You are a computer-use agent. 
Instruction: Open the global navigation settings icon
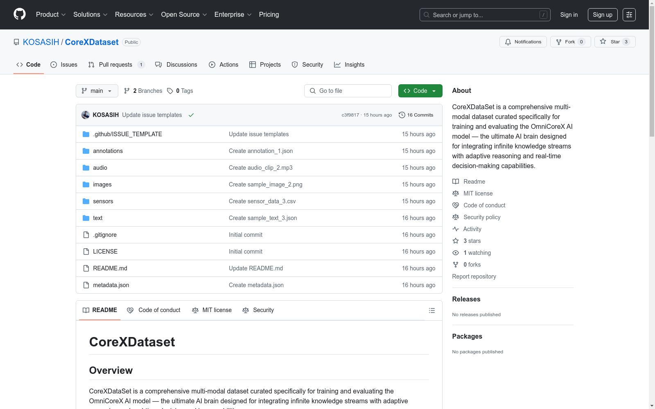coord(629,15)
